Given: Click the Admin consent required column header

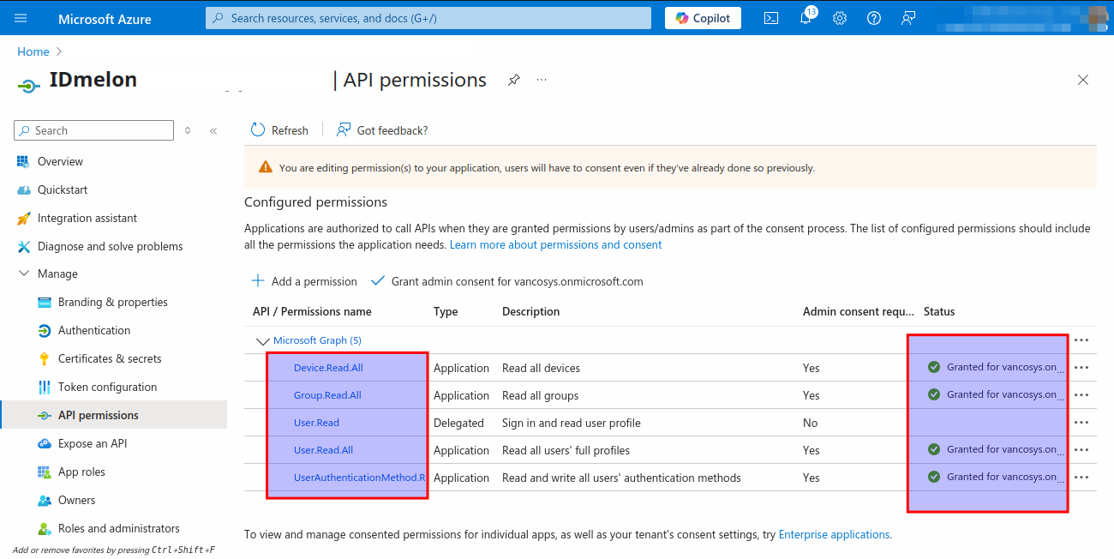Looking at the screenshot, I should (x=858, y=311).
